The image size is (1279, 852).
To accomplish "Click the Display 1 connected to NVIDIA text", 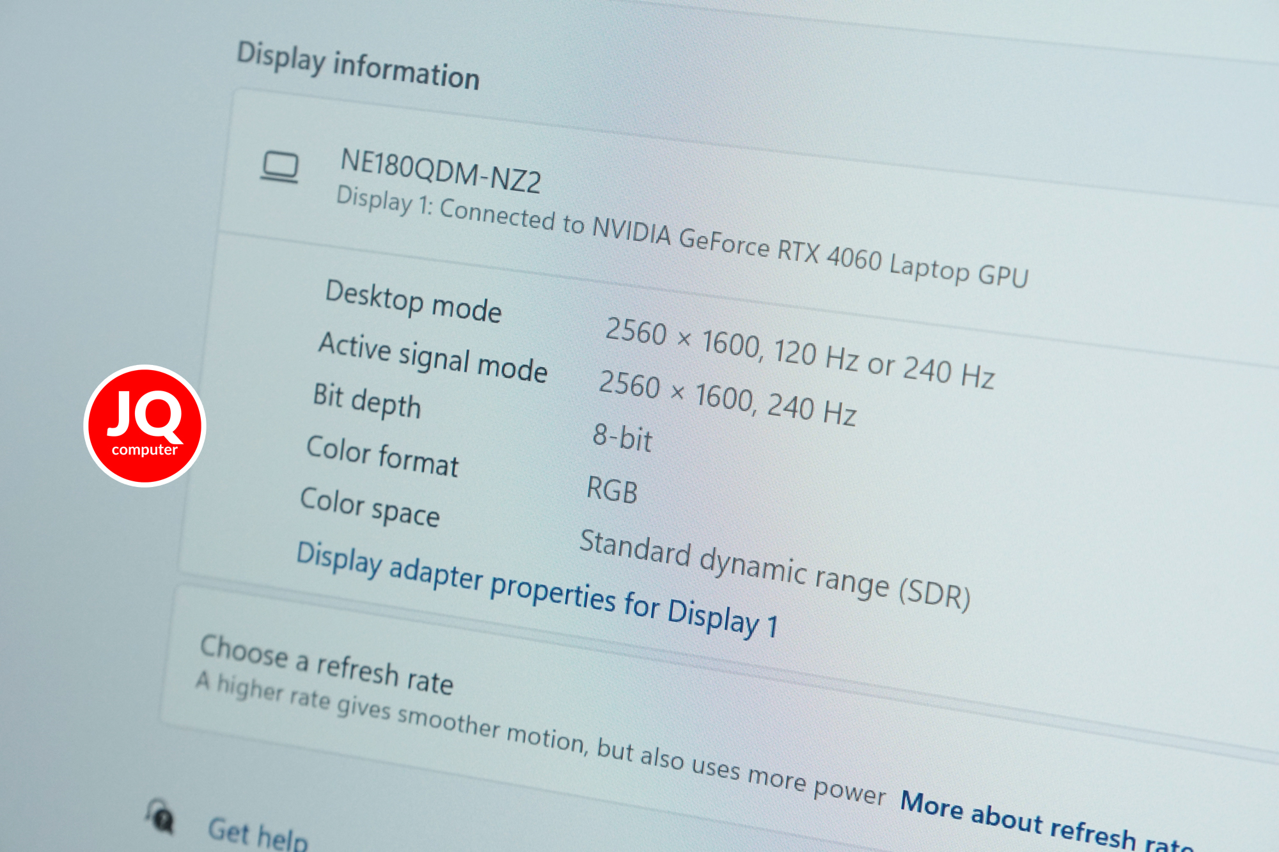I will coord(682,236).
